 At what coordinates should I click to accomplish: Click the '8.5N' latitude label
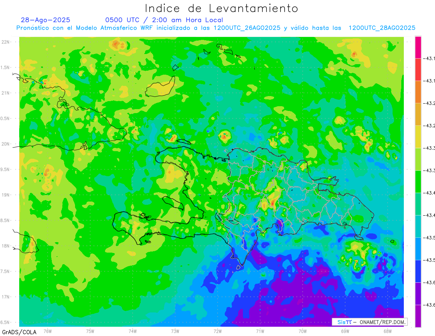pyautogui.click(x=5, y=220)
